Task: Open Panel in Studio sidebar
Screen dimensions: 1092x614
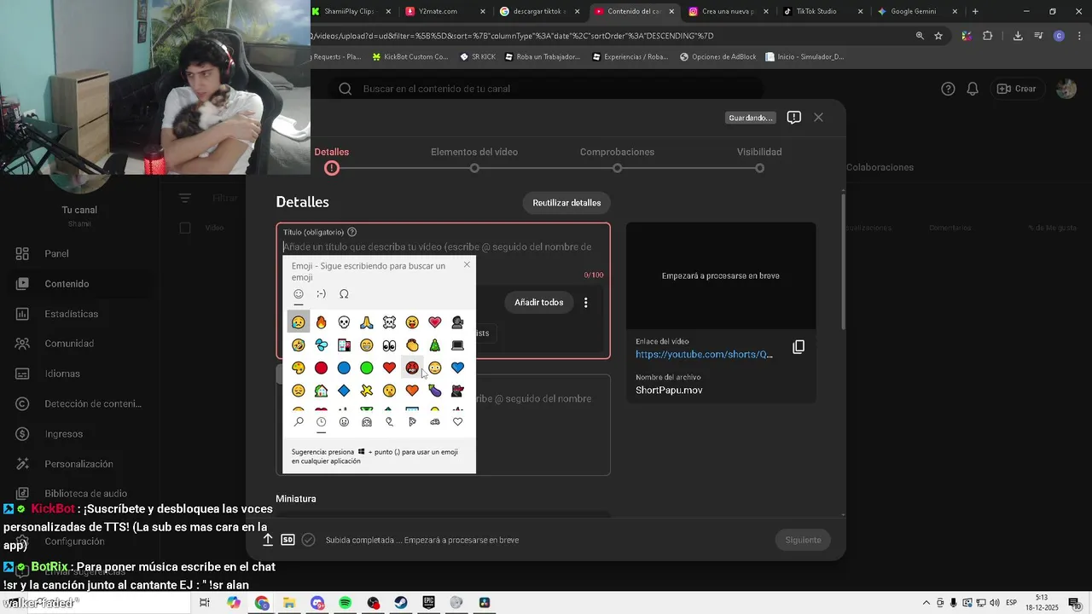Action: [81, 253]
